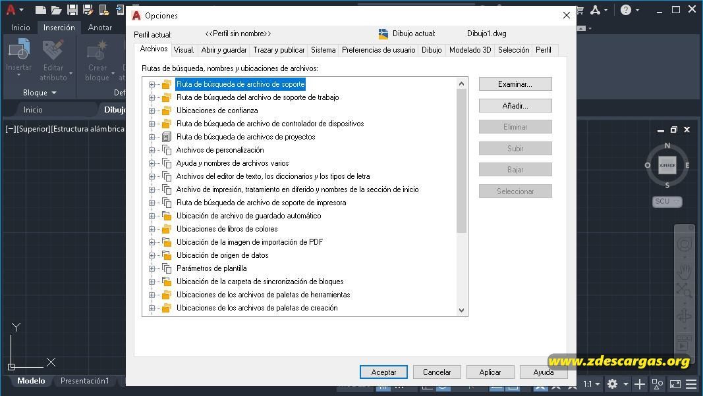703x396 pixels.
Task: Click the shopping cart icon in title bar
Action: pyautogui.click(x=580, y=10)
